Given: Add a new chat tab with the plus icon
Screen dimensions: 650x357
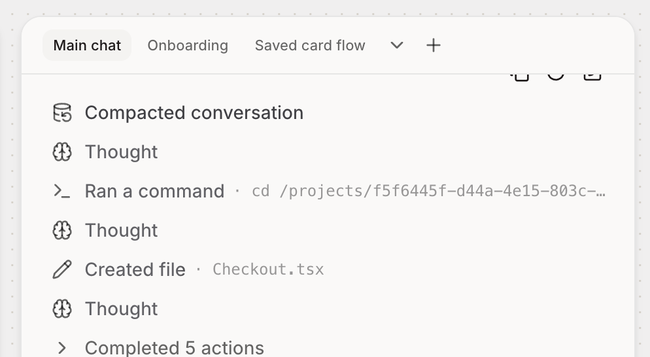Looking at the screenshot, I should [434, 45].
